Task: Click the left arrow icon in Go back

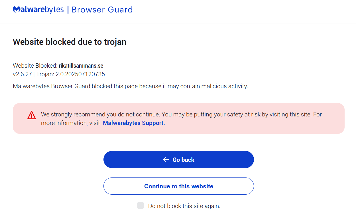Action: click(x=166, y=160)
